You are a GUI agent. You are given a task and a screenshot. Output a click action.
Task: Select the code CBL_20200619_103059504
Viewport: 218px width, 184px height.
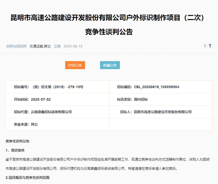157,87
